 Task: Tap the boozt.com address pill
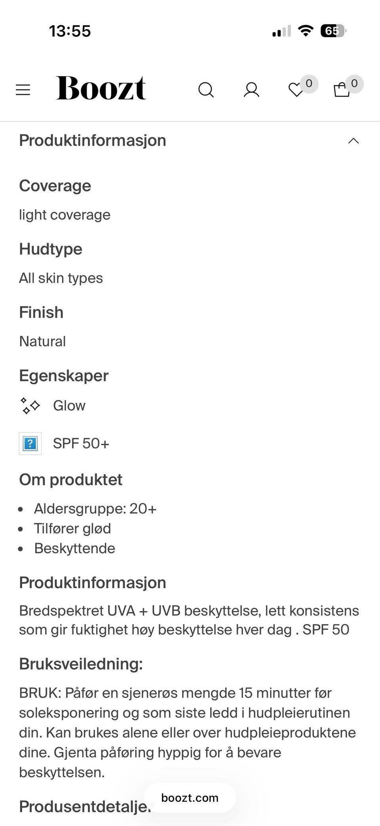pyautogui.click(x=190, y=798)
